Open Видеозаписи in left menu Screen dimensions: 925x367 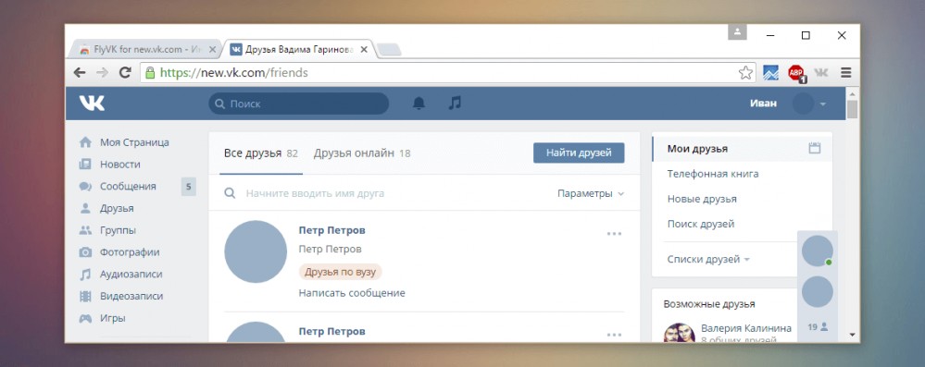click(131, 297)
